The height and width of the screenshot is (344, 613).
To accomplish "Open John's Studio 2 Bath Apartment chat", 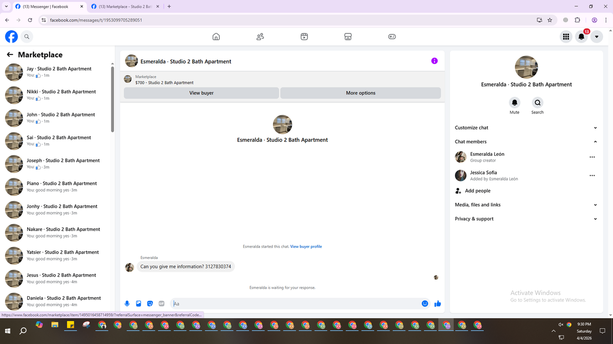I will 57,118.
